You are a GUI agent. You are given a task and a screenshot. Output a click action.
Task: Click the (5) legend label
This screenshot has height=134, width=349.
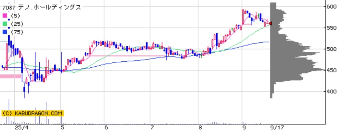(15, 16)
